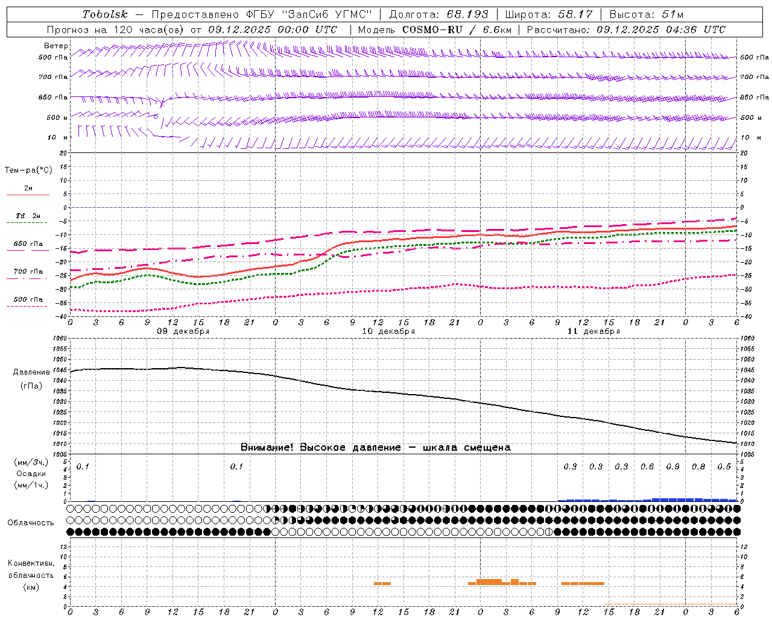Click the '(гПа)' unit label under Давление
Image resolution: width=772 pixels, height=617 pixels.
pos(31,386)
